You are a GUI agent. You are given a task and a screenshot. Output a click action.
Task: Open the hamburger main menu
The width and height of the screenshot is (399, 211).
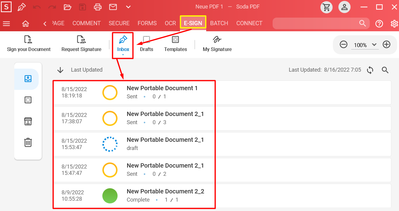[6, 23]
